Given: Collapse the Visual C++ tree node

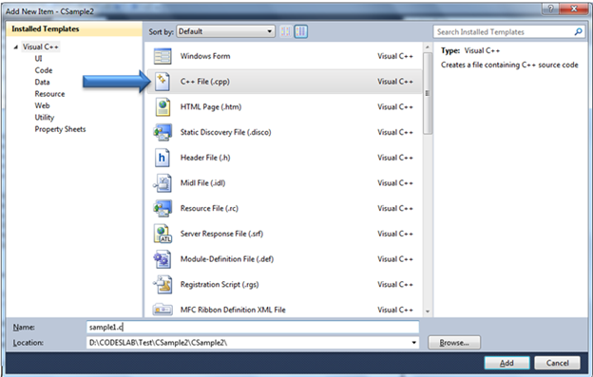Looking at the screenshot, I should 16,47.
